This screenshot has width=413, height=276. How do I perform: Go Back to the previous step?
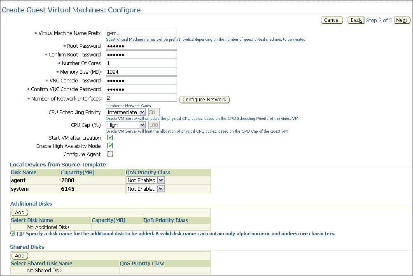[x=356, y=20]
